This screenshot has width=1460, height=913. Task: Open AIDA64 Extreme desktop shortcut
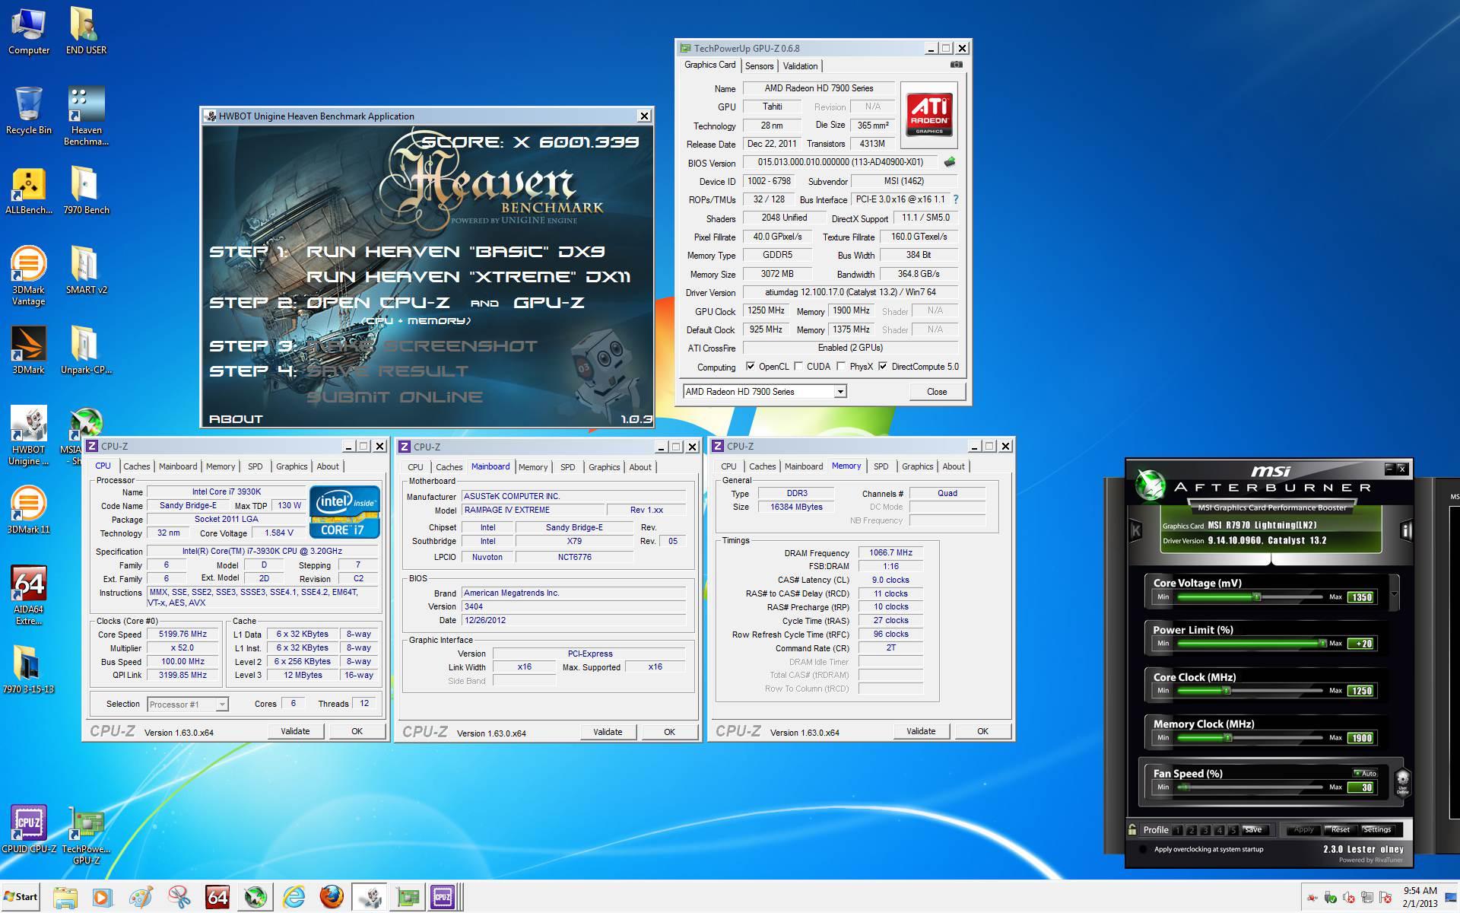(x=28, y=596)
